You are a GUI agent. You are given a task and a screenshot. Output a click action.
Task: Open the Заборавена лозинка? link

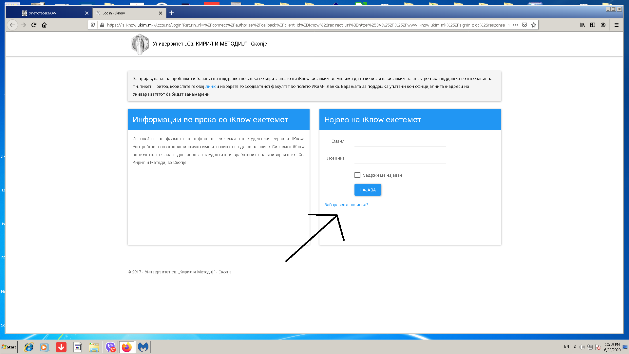[x=346, y=205]
